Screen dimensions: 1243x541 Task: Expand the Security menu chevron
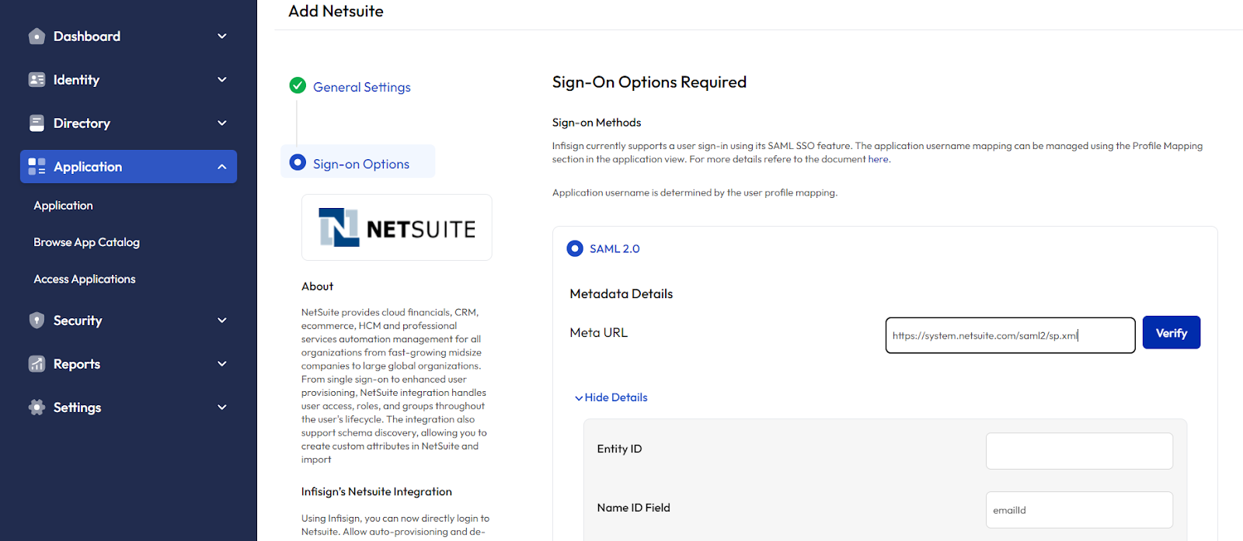pyautogui.click(x=222, y=321)
